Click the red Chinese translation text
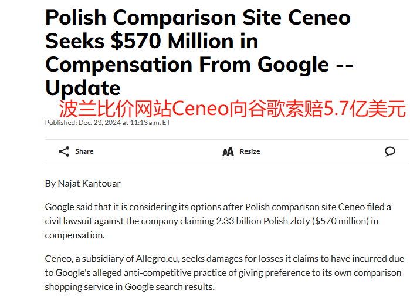 click(232, 109)
